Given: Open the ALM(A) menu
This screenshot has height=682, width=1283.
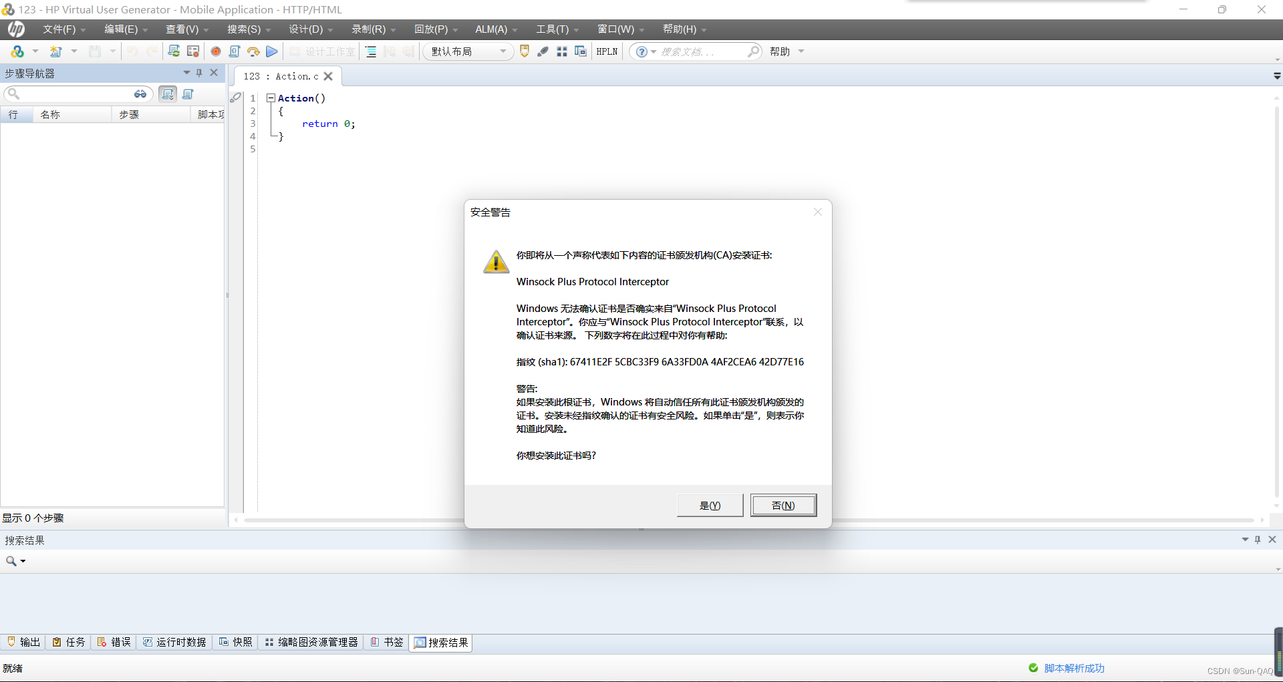Looking at the screenshot, I should (496, 29).
